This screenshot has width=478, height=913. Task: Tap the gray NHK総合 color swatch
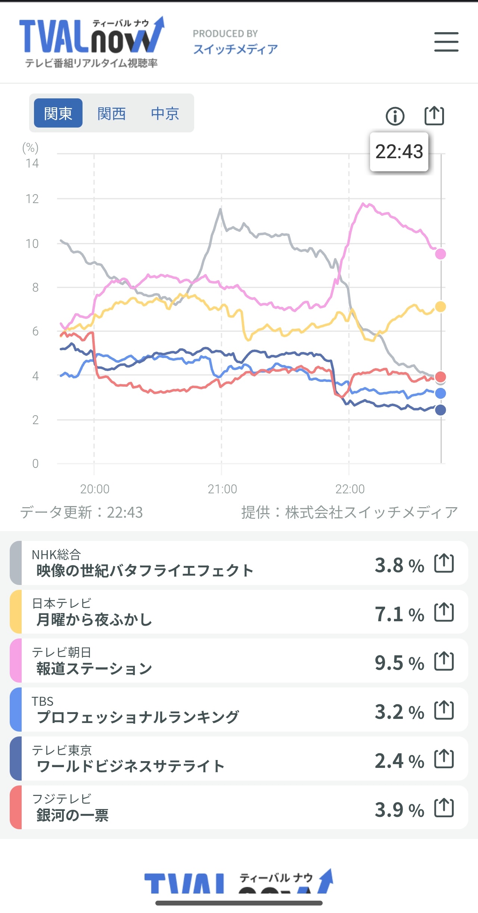pos(16,563)
